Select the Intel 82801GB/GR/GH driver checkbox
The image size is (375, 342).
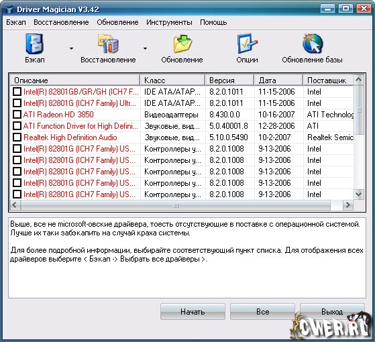[x=17, y=91]
